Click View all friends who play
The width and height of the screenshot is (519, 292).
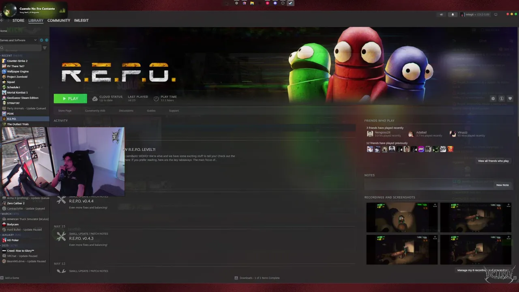tap(493, 161)
